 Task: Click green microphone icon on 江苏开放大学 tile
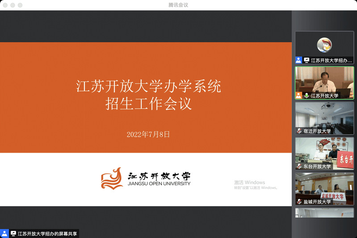(x=307, y=96)
